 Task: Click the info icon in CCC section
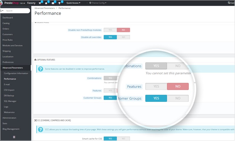tap(40, 130)
